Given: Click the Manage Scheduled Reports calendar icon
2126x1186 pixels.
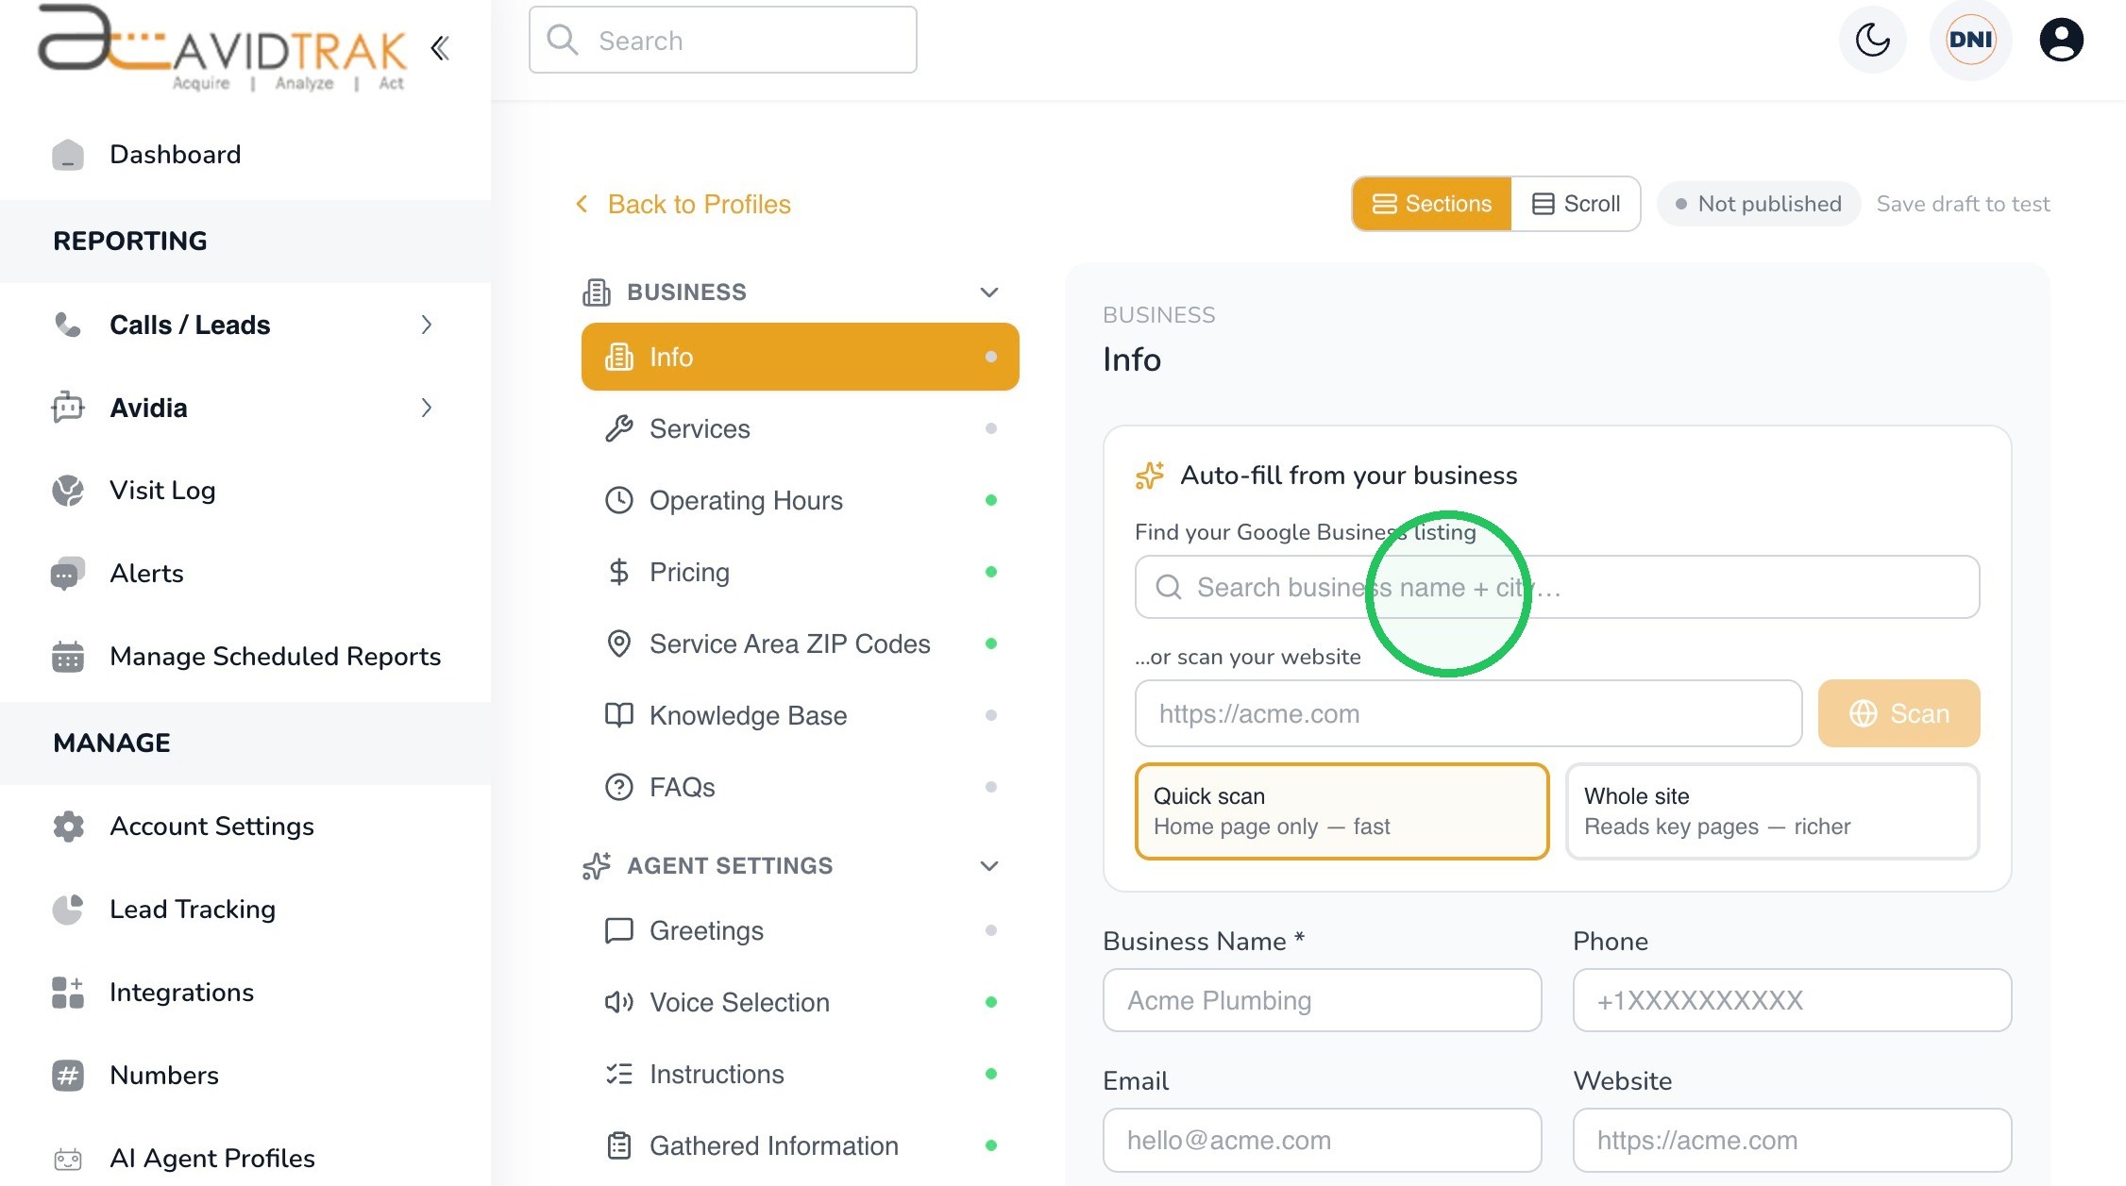Looking at the screenshot, I should coord(68,657).
